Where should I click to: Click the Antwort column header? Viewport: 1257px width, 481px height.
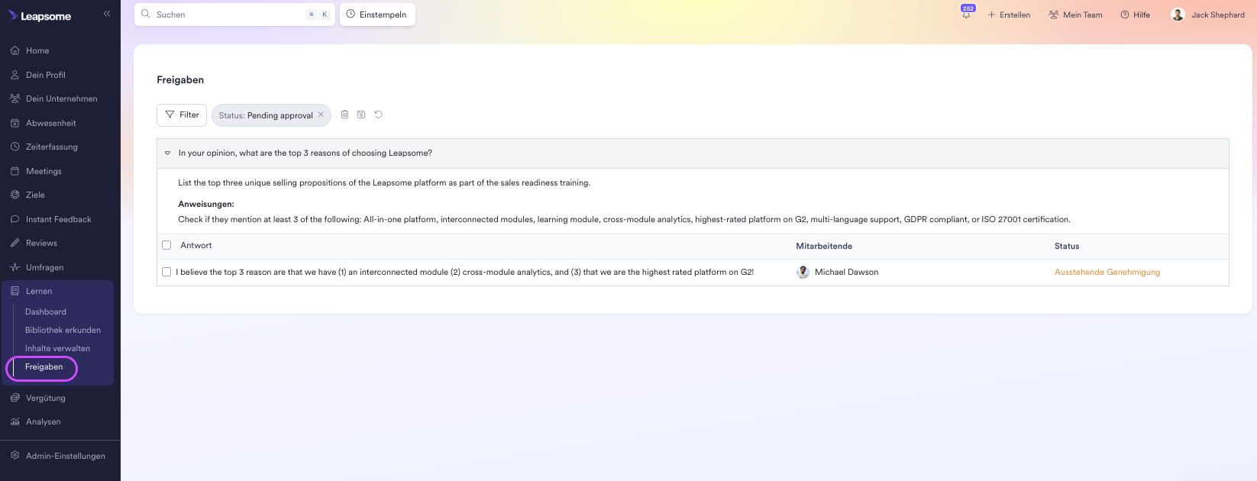pyautogui.click(x=196, y=245)
